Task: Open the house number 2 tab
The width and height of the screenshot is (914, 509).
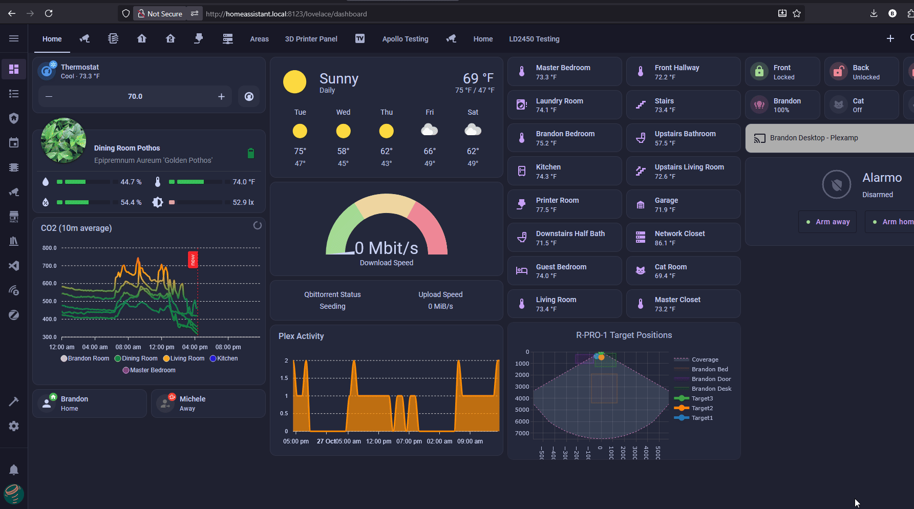Action: coord(171,39)
